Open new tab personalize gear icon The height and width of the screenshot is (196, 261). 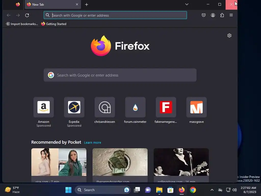pos(229,35)
